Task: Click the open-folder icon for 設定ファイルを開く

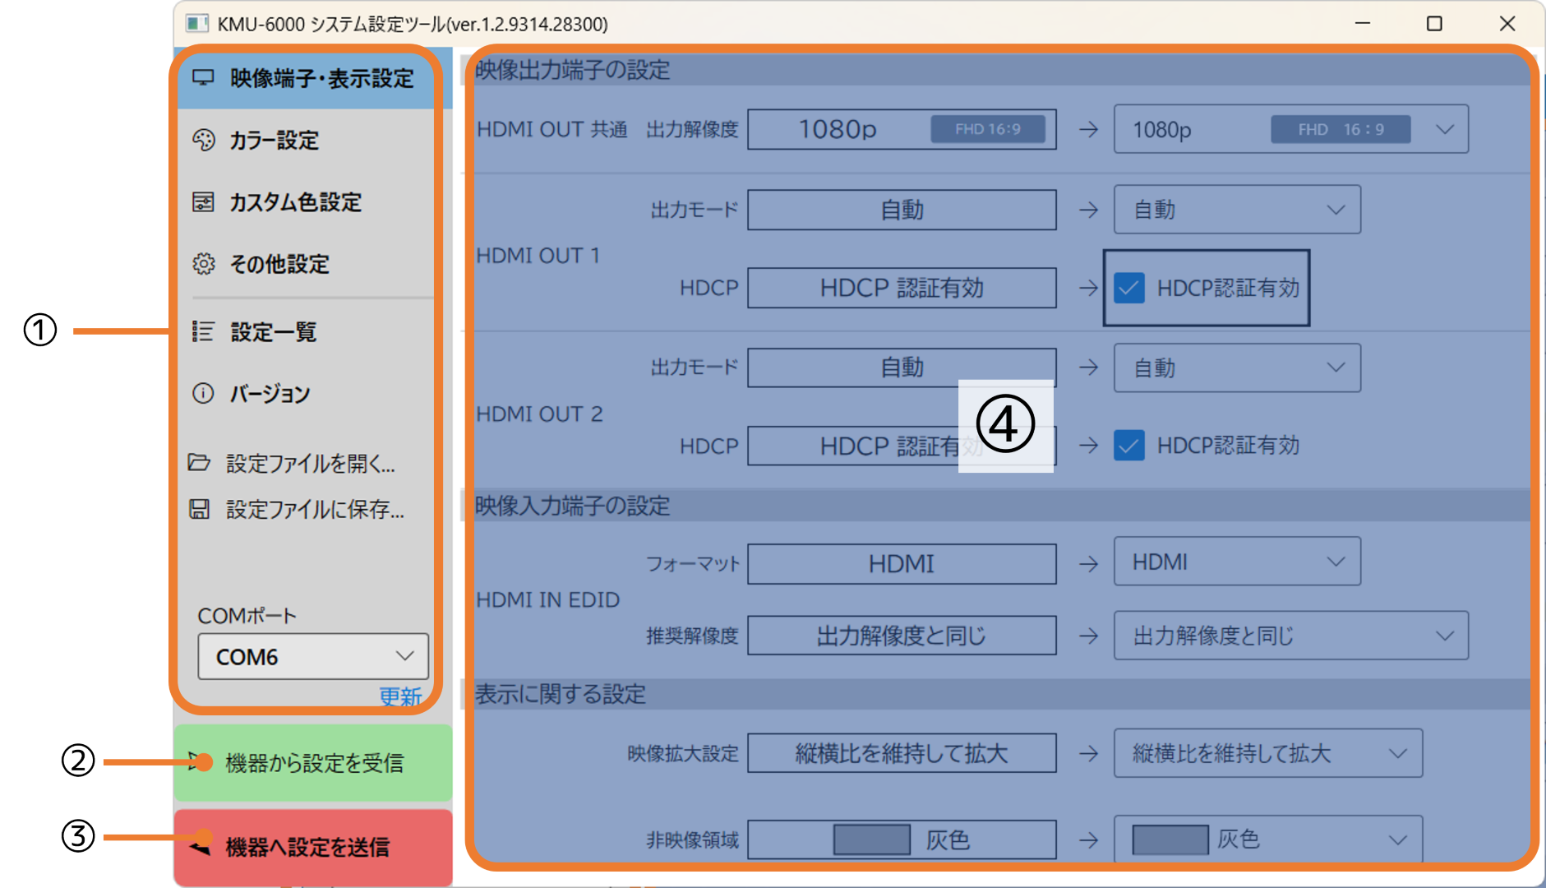Action: coord(199,462)
